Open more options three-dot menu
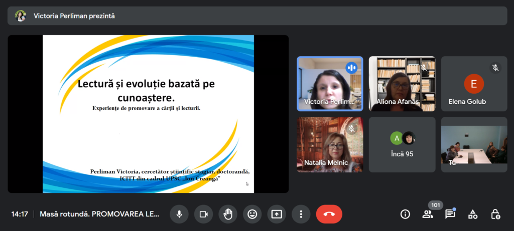 (301, 214)
